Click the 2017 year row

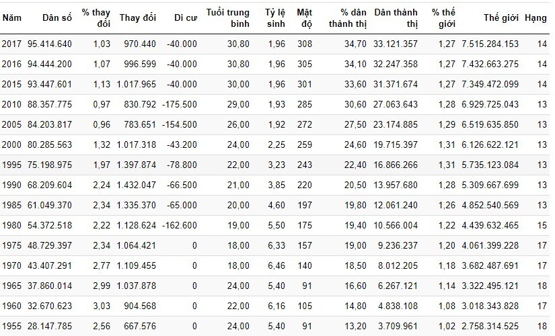[x=274, y=44]
